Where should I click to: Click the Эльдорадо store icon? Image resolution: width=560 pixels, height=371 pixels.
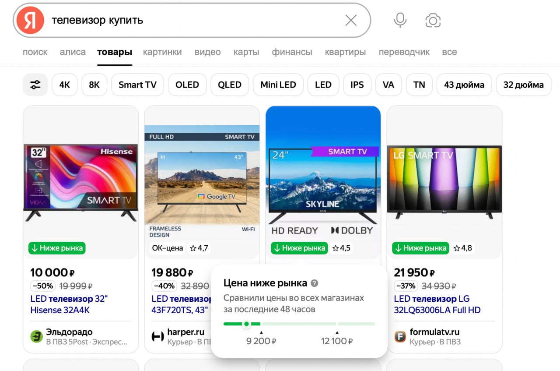(36, 336)
